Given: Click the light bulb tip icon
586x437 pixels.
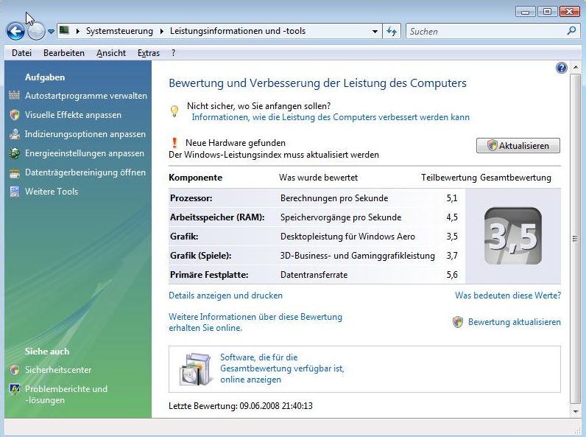Looking at the screenshot, I should tap(174, 111).
